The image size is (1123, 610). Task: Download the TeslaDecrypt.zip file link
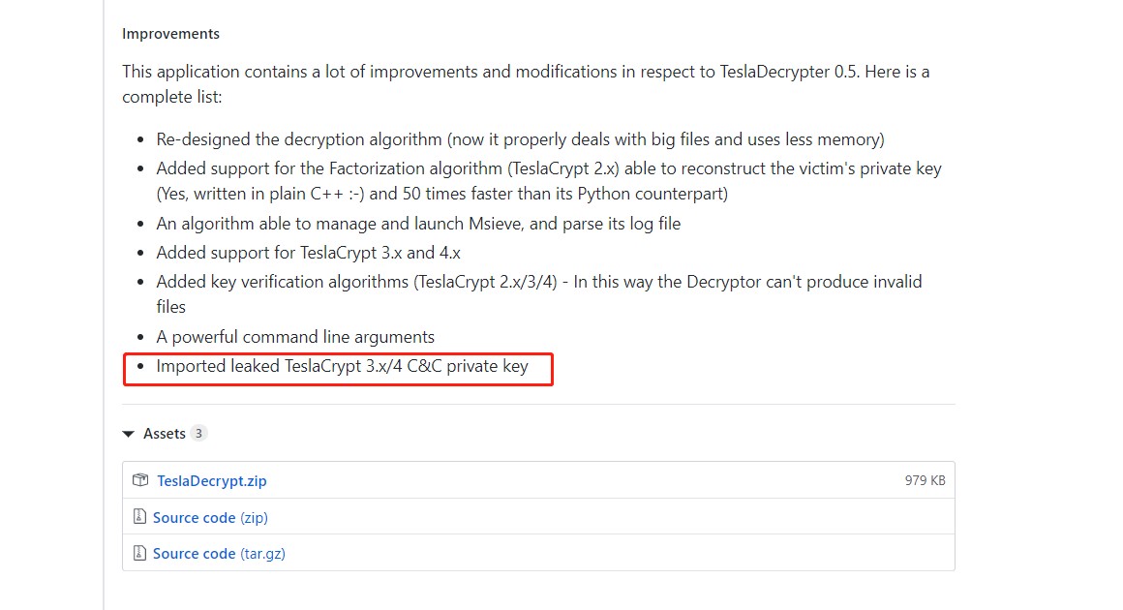click(x=211, y=481)
